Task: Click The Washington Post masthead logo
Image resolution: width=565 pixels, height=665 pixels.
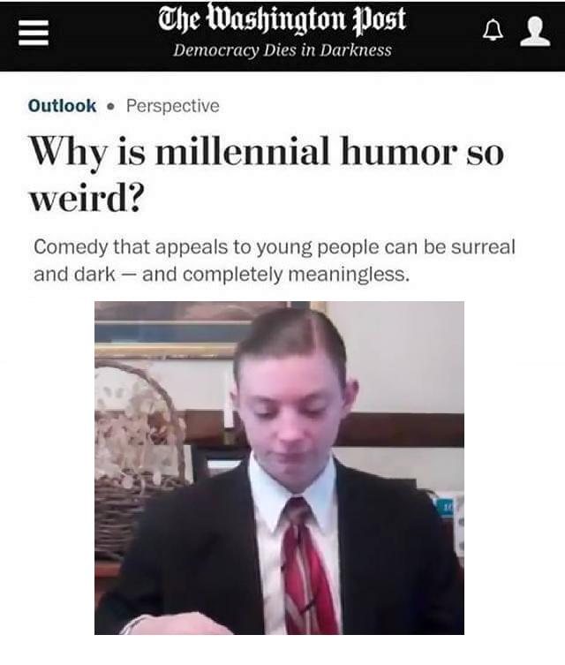Action: tap(282, 19)
